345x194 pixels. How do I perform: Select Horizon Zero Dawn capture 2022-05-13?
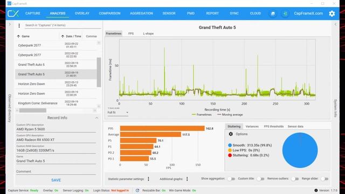[56, 84]
